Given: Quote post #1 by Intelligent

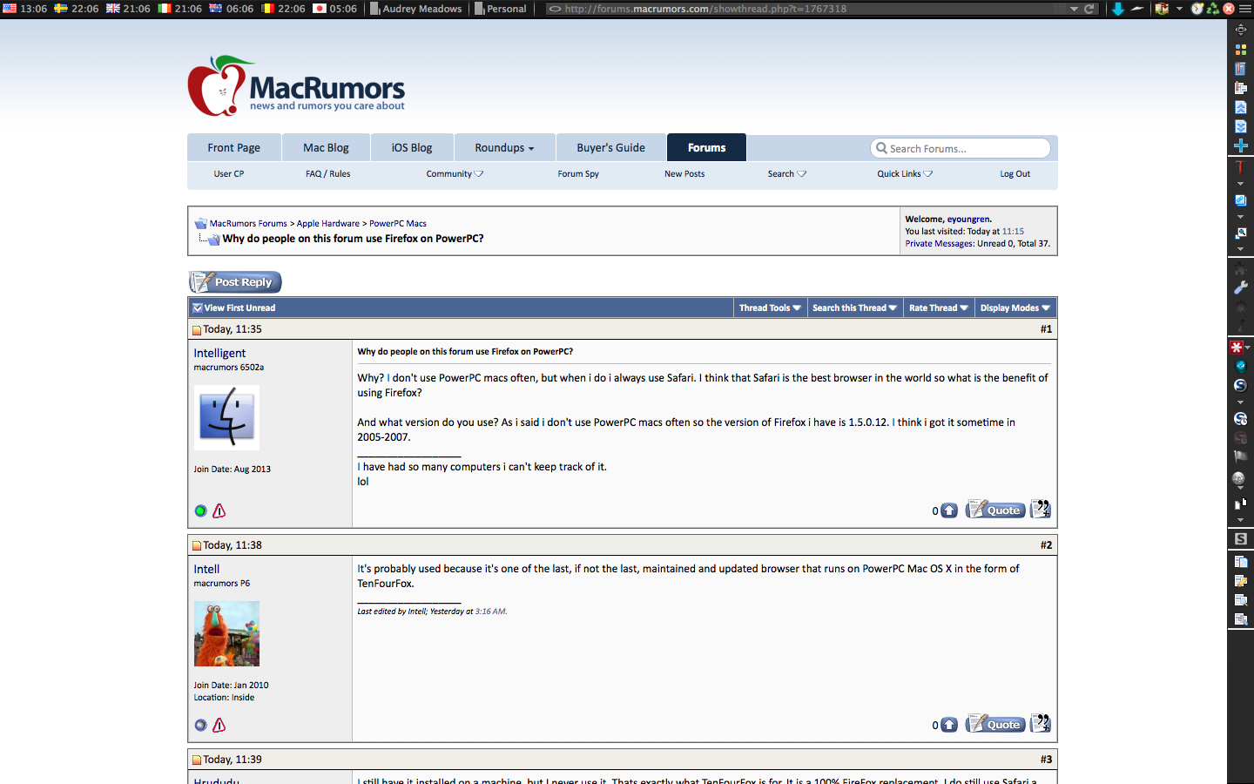Looking at the screenshot, I should click(x=995, y=510).
